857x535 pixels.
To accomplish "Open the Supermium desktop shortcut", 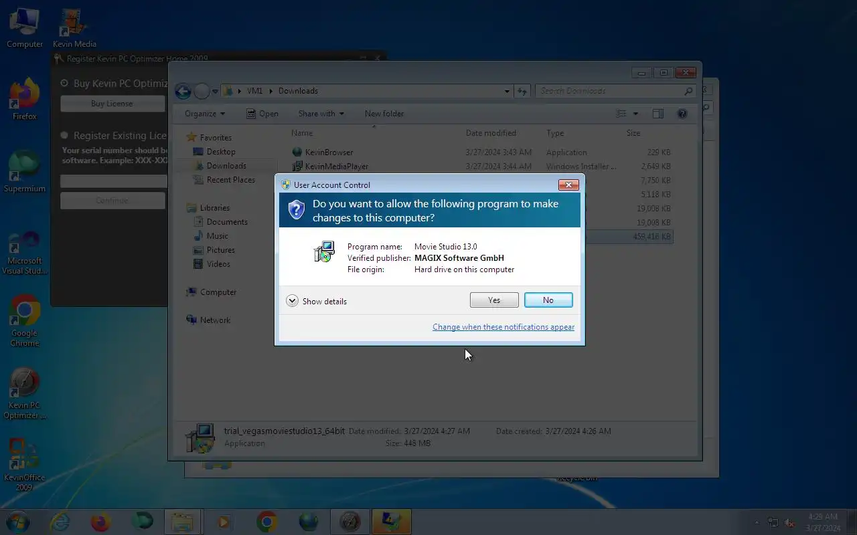I will click(25, 171).
